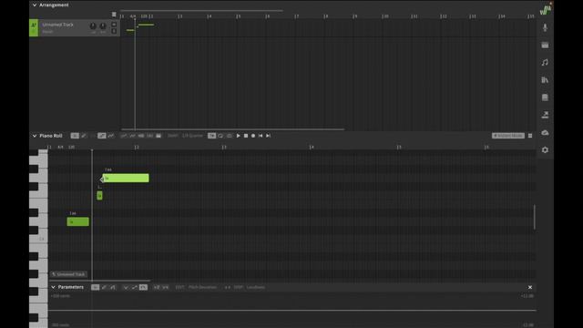The image size is (583, 328).
Task: Choose the highlighted curve mode icon in Parameters
Action: coord(143,287)
